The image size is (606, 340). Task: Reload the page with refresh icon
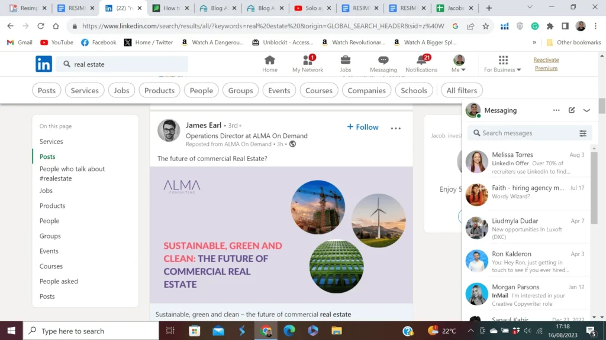[x=41, y=26]
